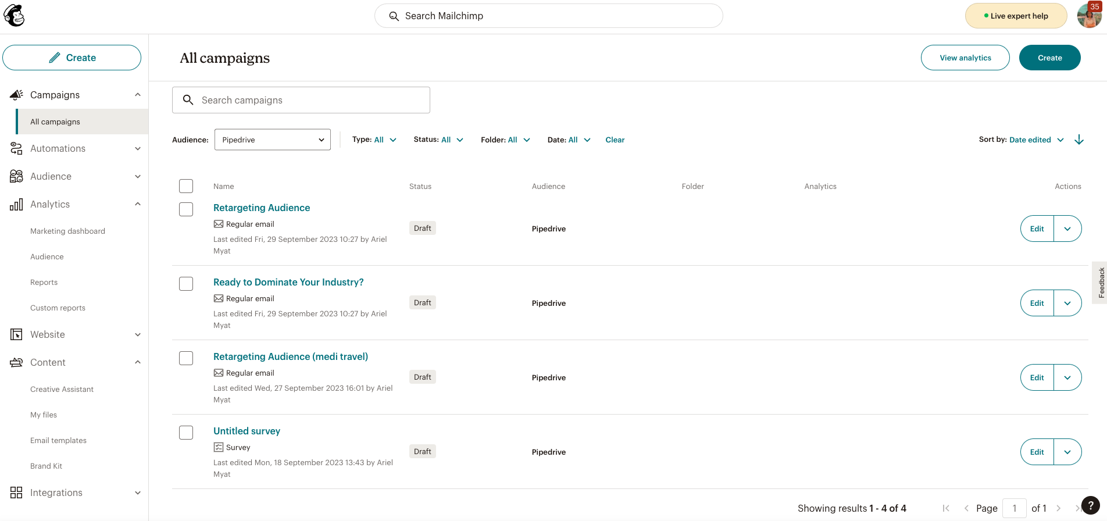The height and width of the screenshot is (521, 1107).
Task: Click the sidebar Create button with pencil
Action: 72,58
